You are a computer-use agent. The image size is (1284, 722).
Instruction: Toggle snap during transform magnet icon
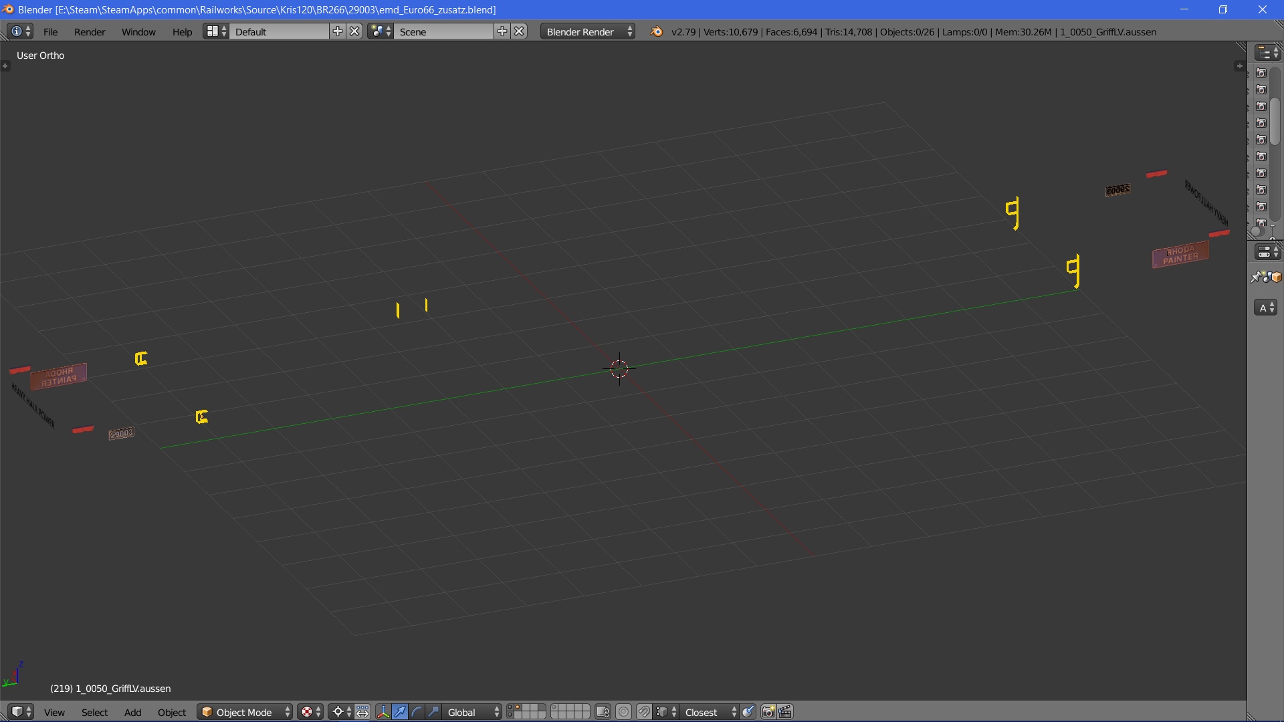pos(644,712)
